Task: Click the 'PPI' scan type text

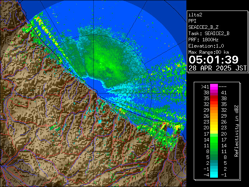Action: point(192,21)
